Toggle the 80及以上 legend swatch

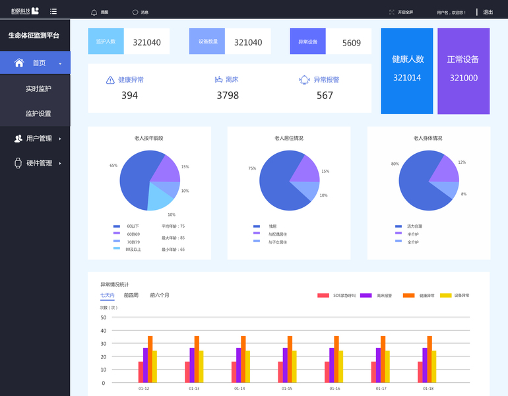coord(117,248)
